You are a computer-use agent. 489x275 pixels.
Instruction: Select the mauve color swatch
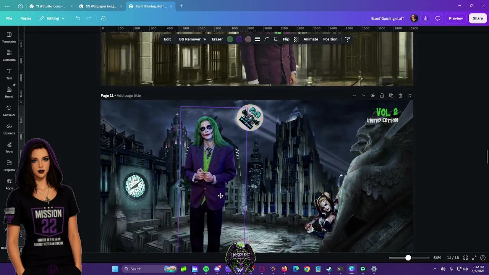tap(248, 39)
